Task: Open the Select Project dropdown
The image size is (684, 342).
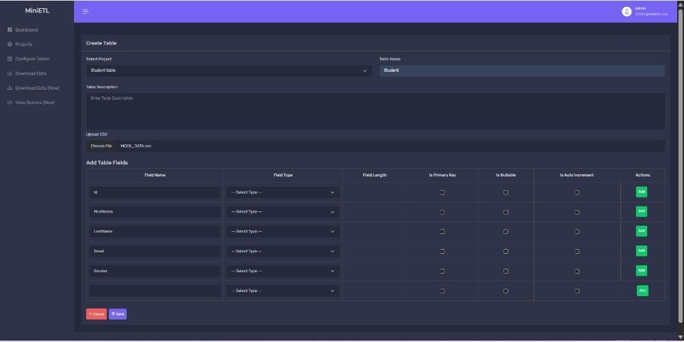Action: tap(229, 70)
